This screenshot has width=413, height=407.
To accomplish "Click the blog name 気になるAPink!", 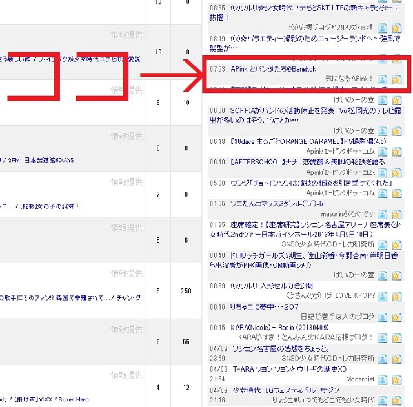I will tap(349, 79).
